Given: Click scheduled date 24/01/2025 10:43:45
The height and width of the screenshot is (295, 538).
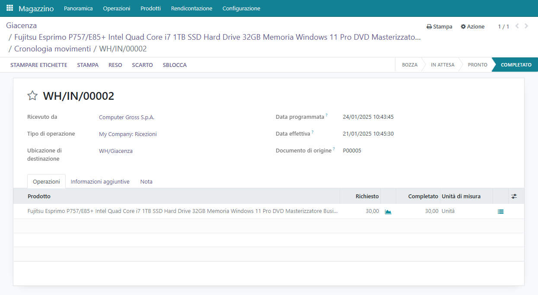Looking at the screenshot, I should [368, 117].
